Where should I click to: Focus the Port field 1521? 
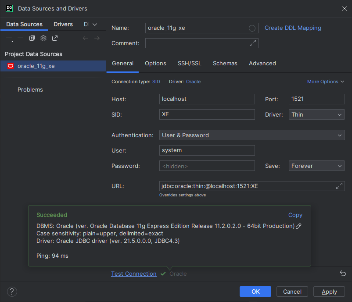point(317,99)
